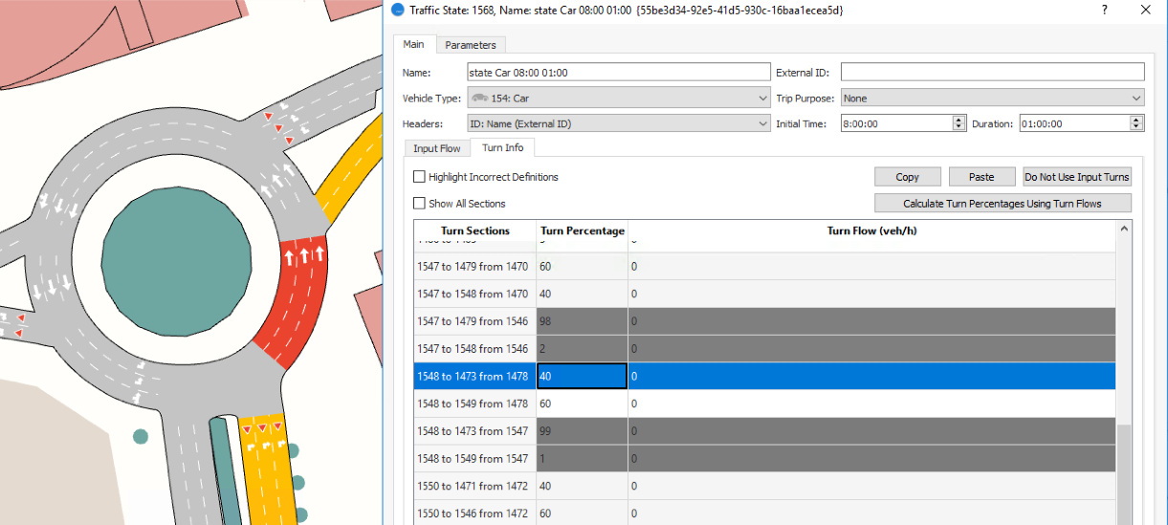Open the Input Flow tab
1168x525 pixels.
436,148
